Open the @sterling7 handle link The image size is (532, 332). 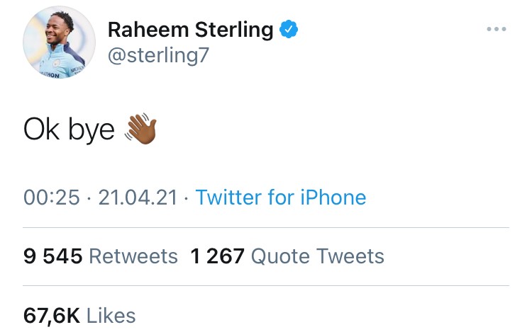point(158,55)
